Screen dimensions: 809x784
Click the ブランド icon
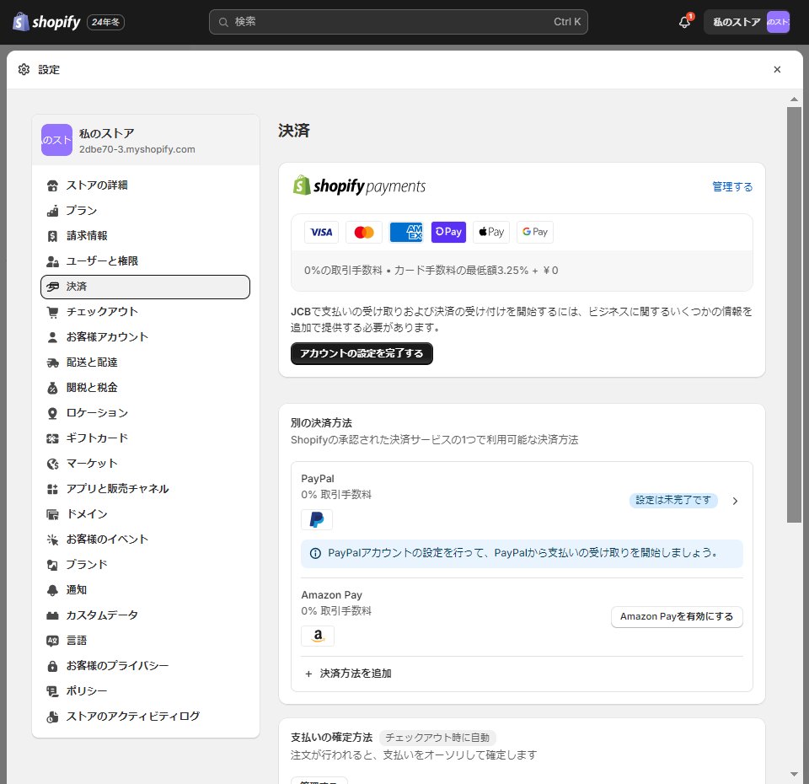coord(52,565)
